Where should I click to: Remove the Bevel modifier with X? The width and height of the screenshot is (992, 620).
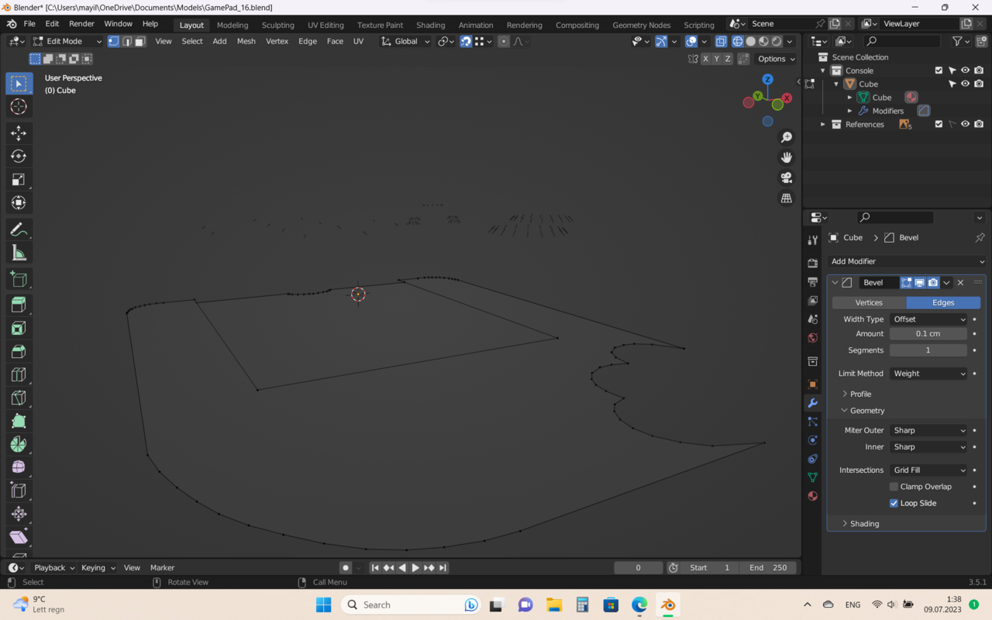click(x=961, y=283)
